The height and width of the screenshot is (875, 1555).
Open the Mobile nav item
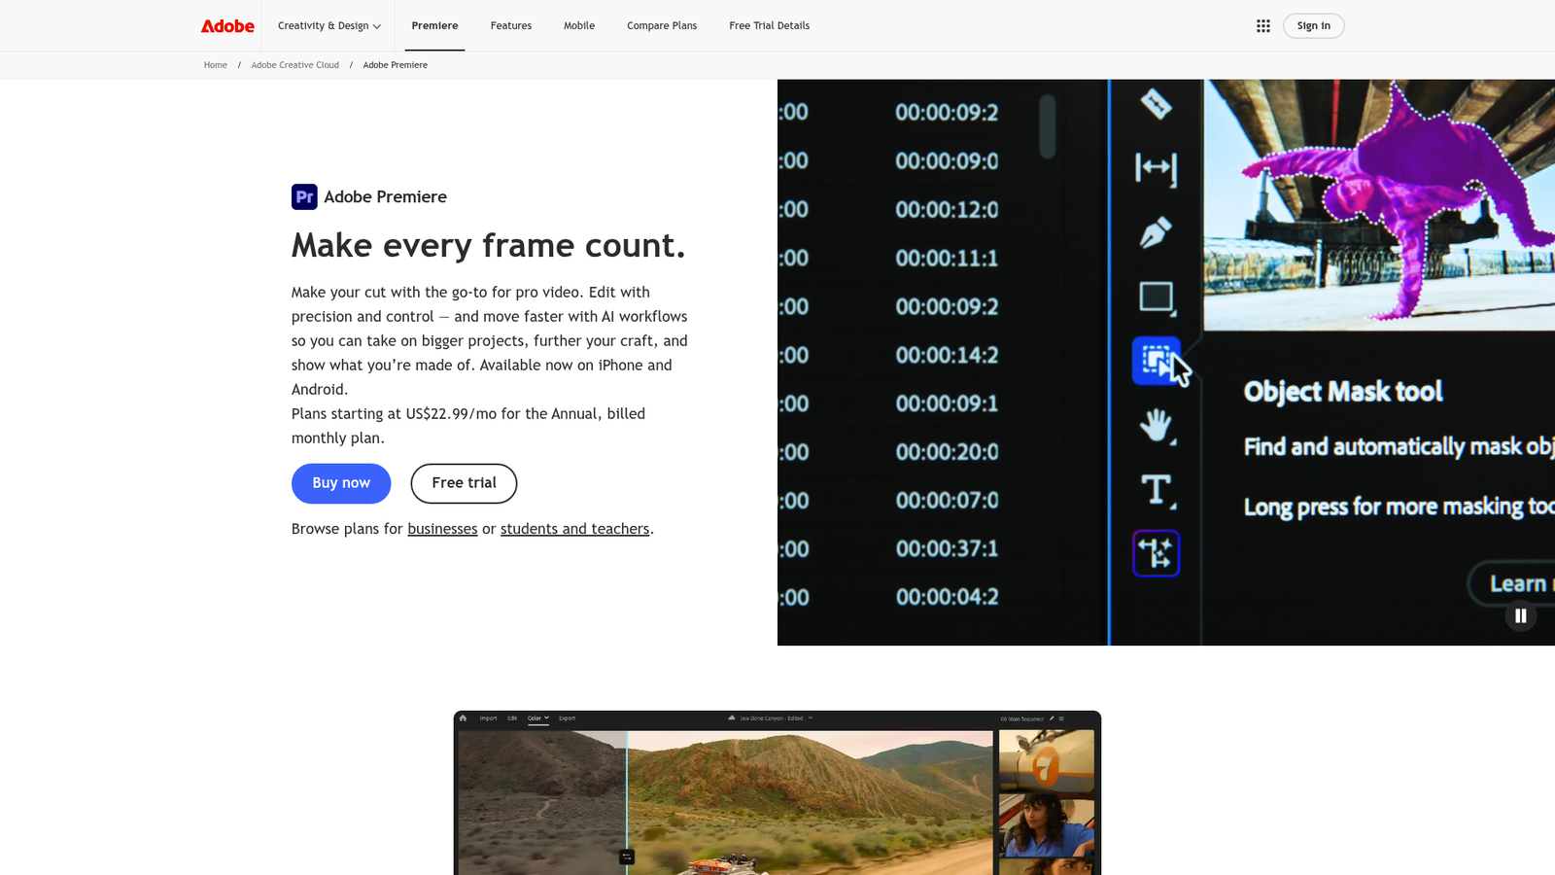[579, 26]
